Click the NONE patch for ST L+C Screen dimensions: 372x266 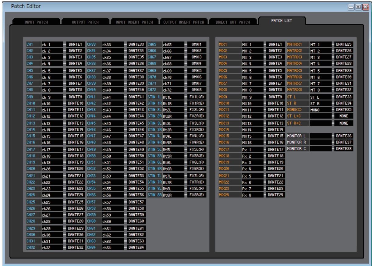click(x=344, y=116)
